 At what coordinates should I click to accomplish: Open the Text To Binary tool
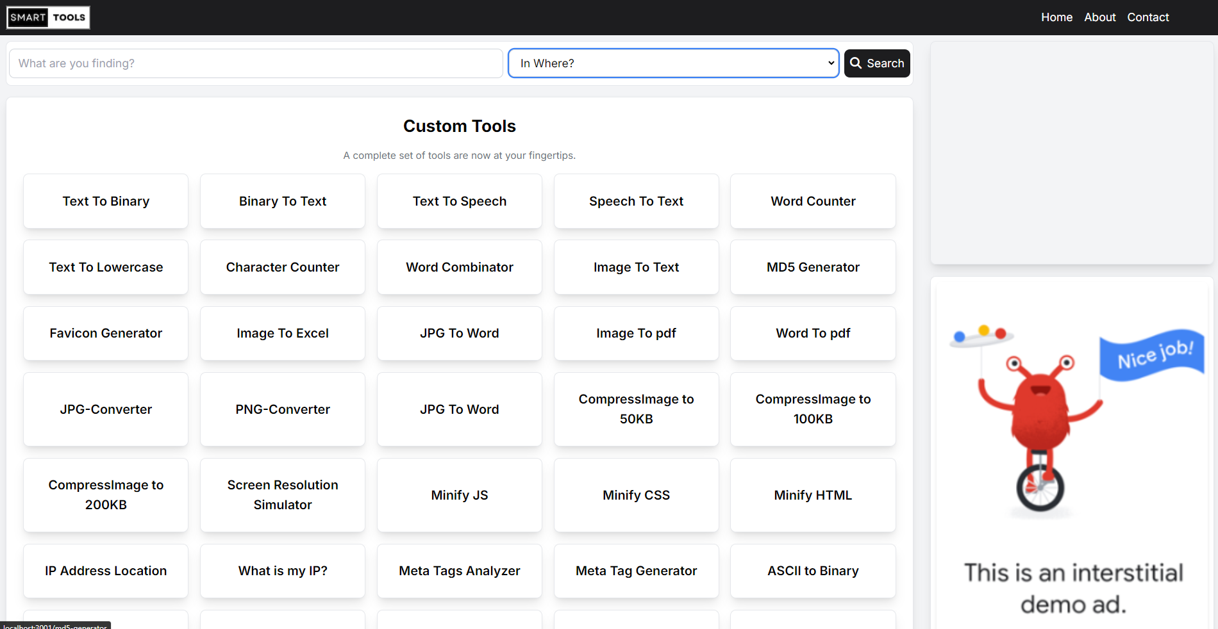pos(106,201)
